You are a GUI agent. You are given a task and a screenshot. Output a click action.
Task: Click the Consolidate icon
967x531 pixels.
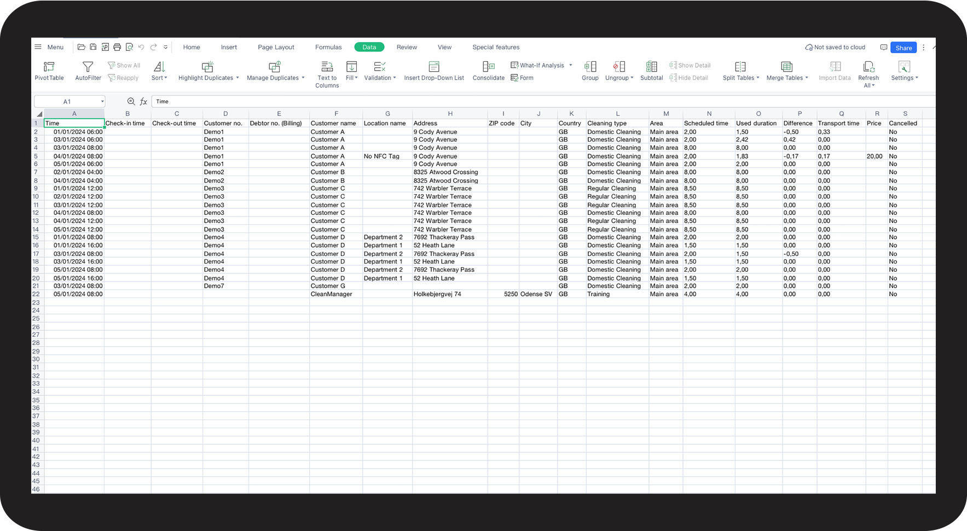[x=488, y=67]
